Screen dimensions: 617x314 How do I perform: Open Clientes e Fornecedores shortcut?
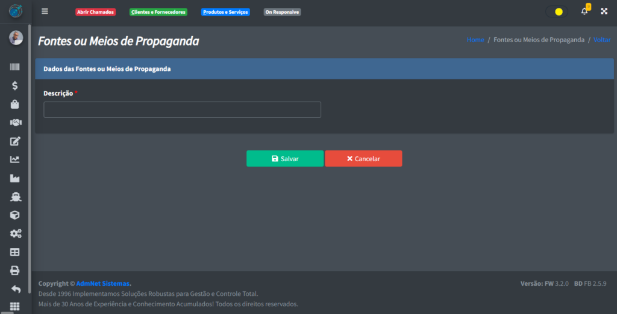pyautogui.click(x=158, y=12)
